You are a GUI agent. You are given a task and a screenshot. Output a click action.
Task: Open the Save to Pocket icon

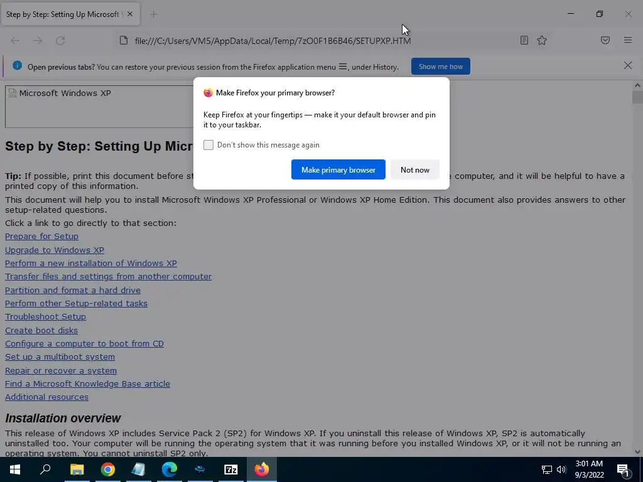tap(605, 40)
